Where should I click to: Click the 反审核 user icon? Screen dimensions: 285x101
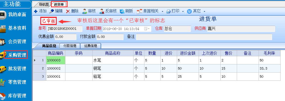[x=102, y=11]
